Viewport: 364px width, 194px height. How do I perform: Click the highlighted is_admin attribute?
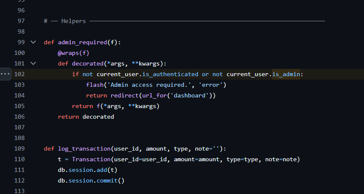(286, 74)
